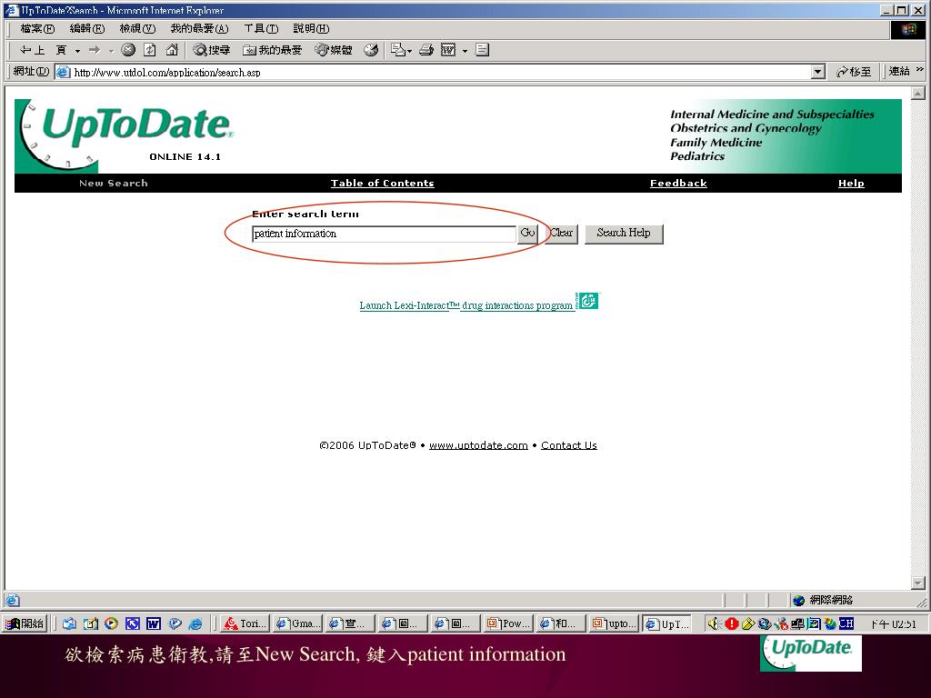Click the Lexi-Interact green icon

point(588,301)
